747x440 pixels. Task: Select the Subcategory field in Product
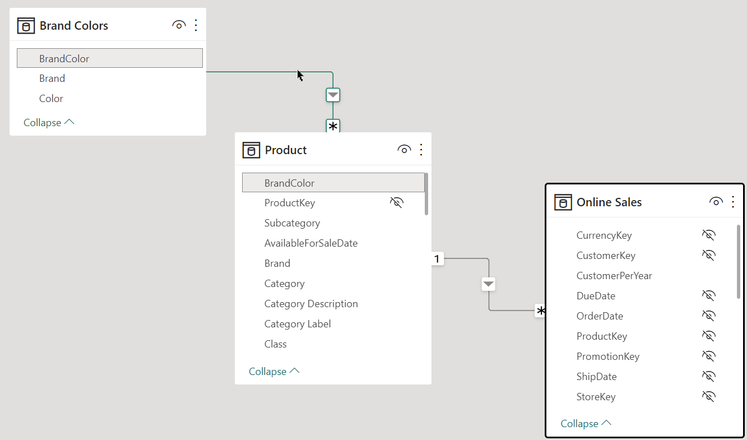[292, 223]
